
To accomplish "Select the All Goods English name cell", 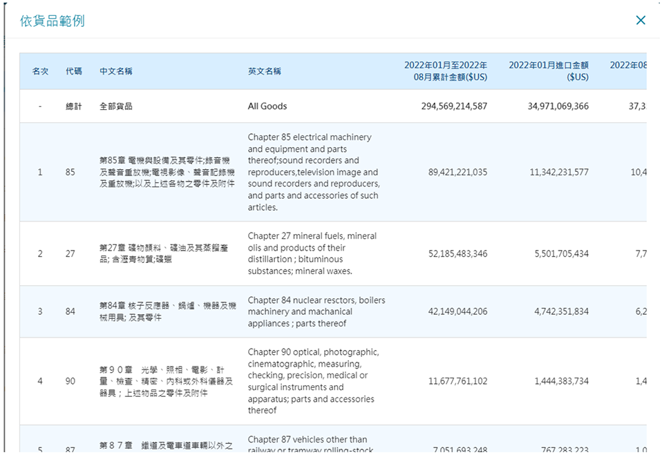I will point(267,106).
